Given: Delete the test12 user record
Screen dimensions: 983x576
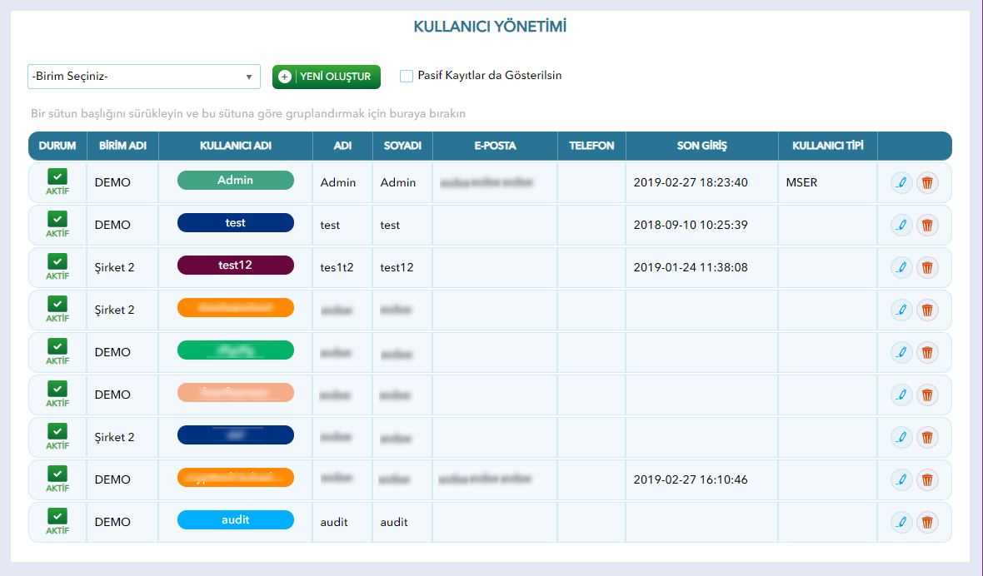Looking at the screenshot, I should pos(927,268).
